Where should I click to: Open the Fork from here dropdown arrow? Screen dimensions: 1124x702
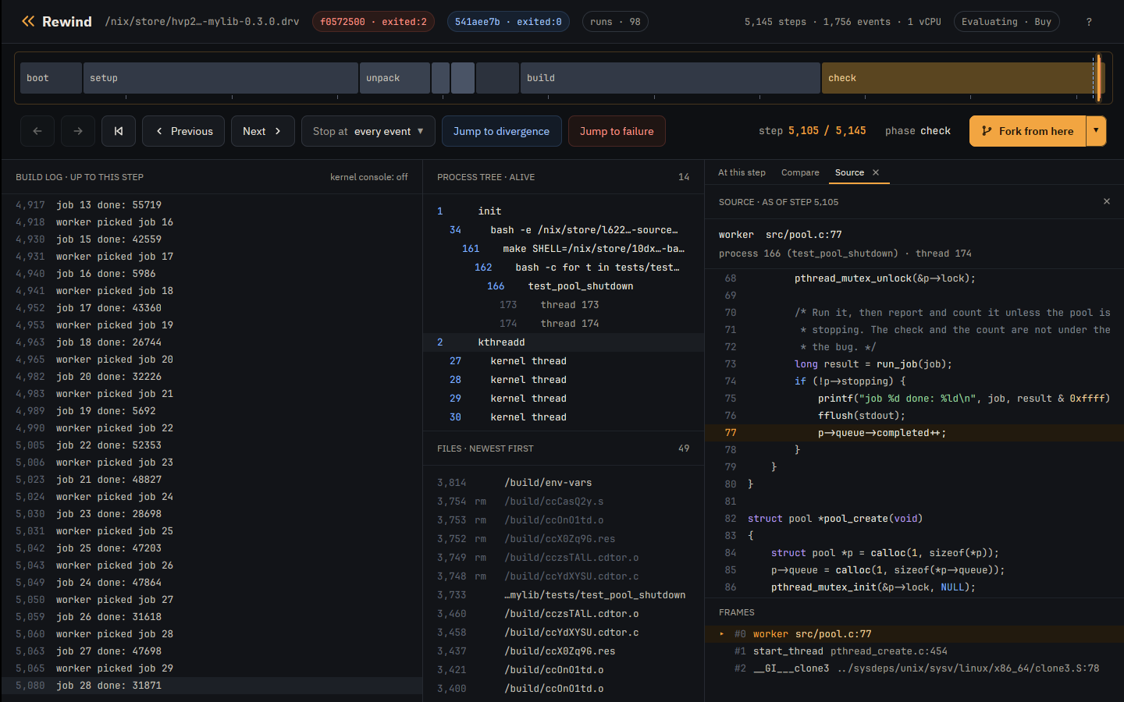[1096, 131]
